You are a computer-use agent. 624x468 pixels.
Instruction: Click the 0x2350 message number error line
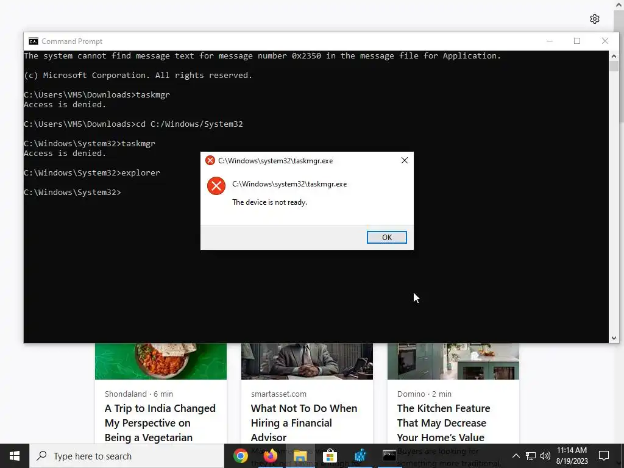click(x=262, y=55)
